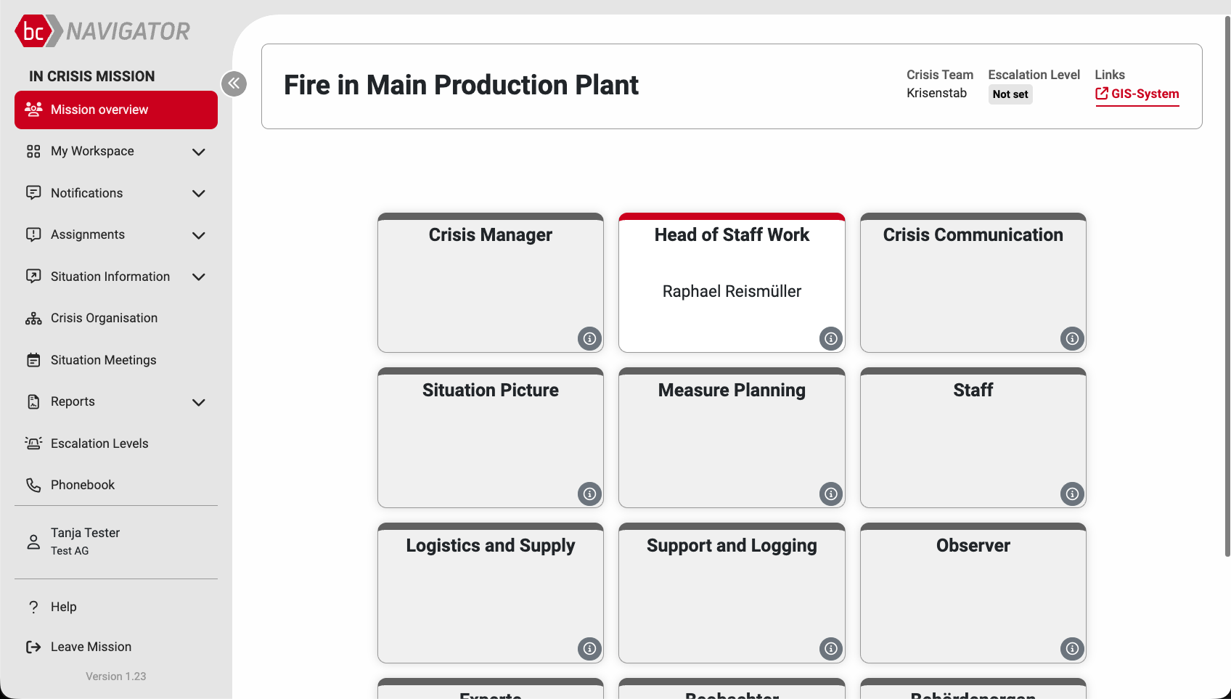Go to Situation Meetings
The height and width of the screenshot is (699, 1231).
pos(103,360)
